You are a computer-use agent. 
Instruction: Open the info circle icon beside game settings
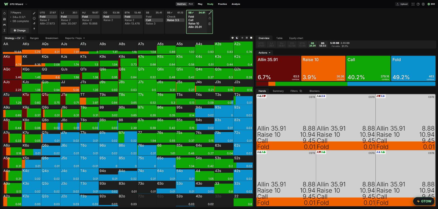tap(34, 18)
